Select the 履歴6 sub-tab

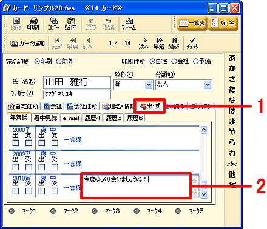point(135,118)
